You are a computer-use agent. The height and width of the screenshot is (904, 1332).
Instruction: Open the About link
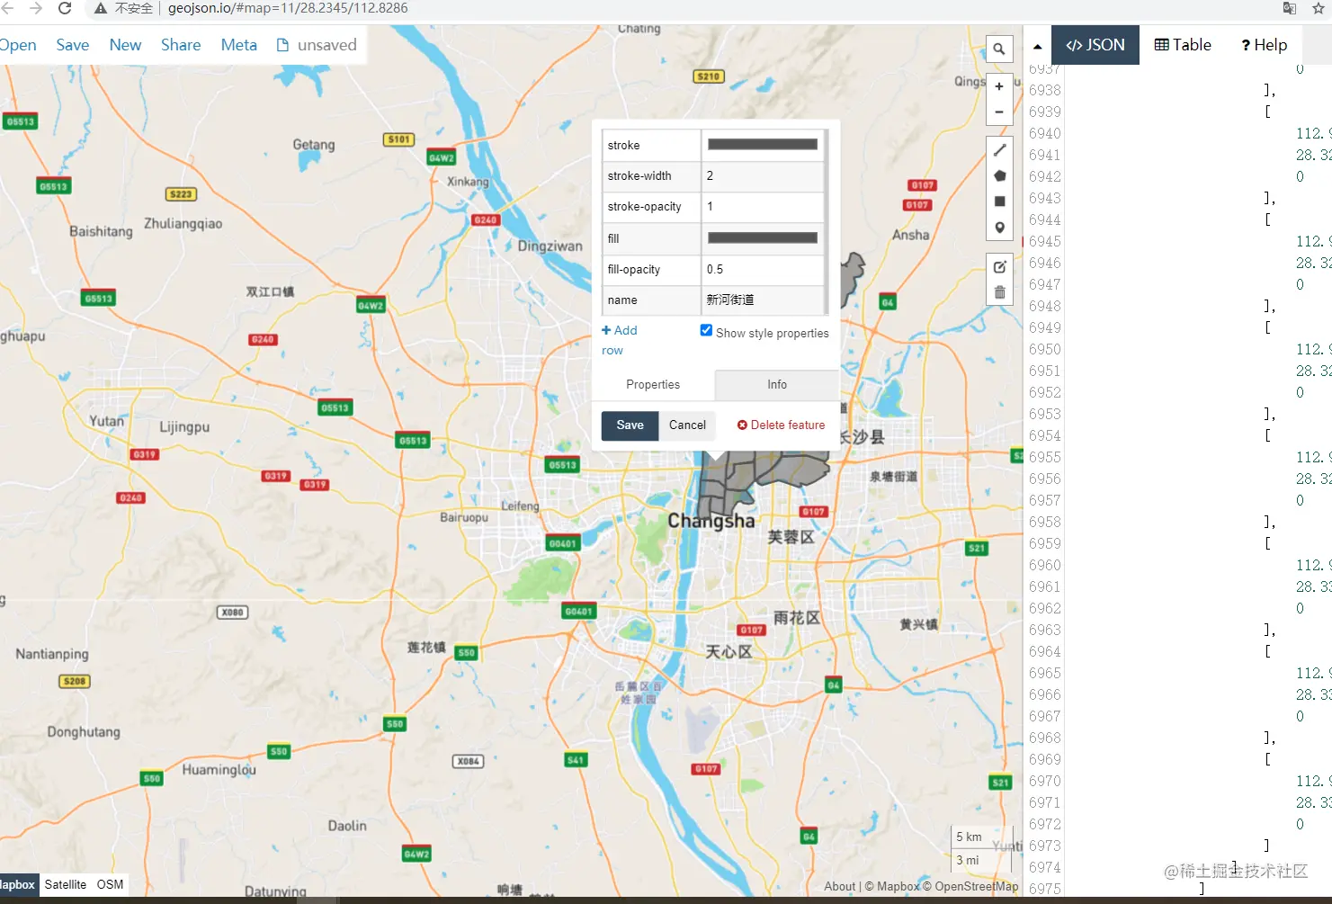(840, 886)
